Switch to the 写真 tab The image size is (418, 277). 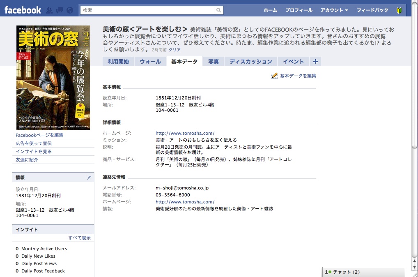pyautogui.click(x=214, y=62)
